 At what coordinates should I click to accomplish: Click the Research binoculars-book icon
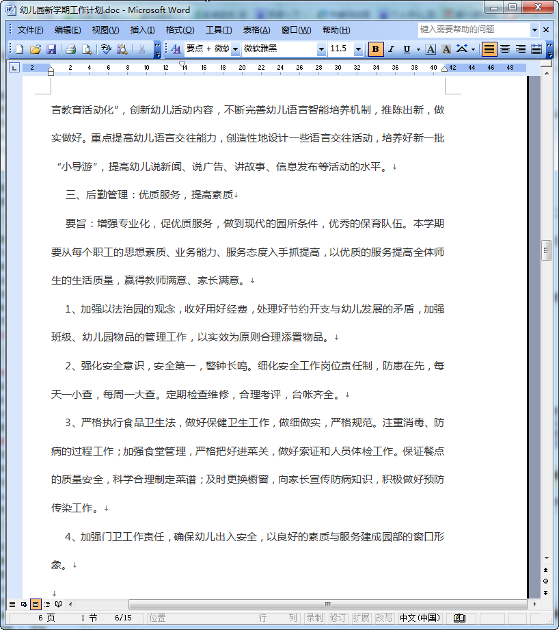122,49
